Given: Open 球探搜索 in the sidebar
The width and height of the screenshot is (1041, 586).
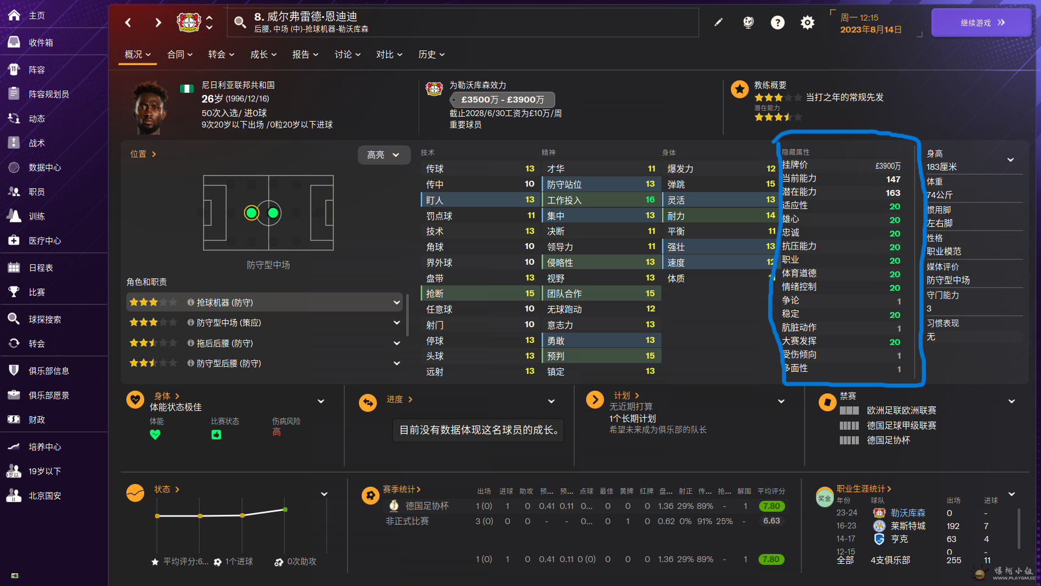Looking at the screenshot, I should pyautogui.click(x=44, y=319).
